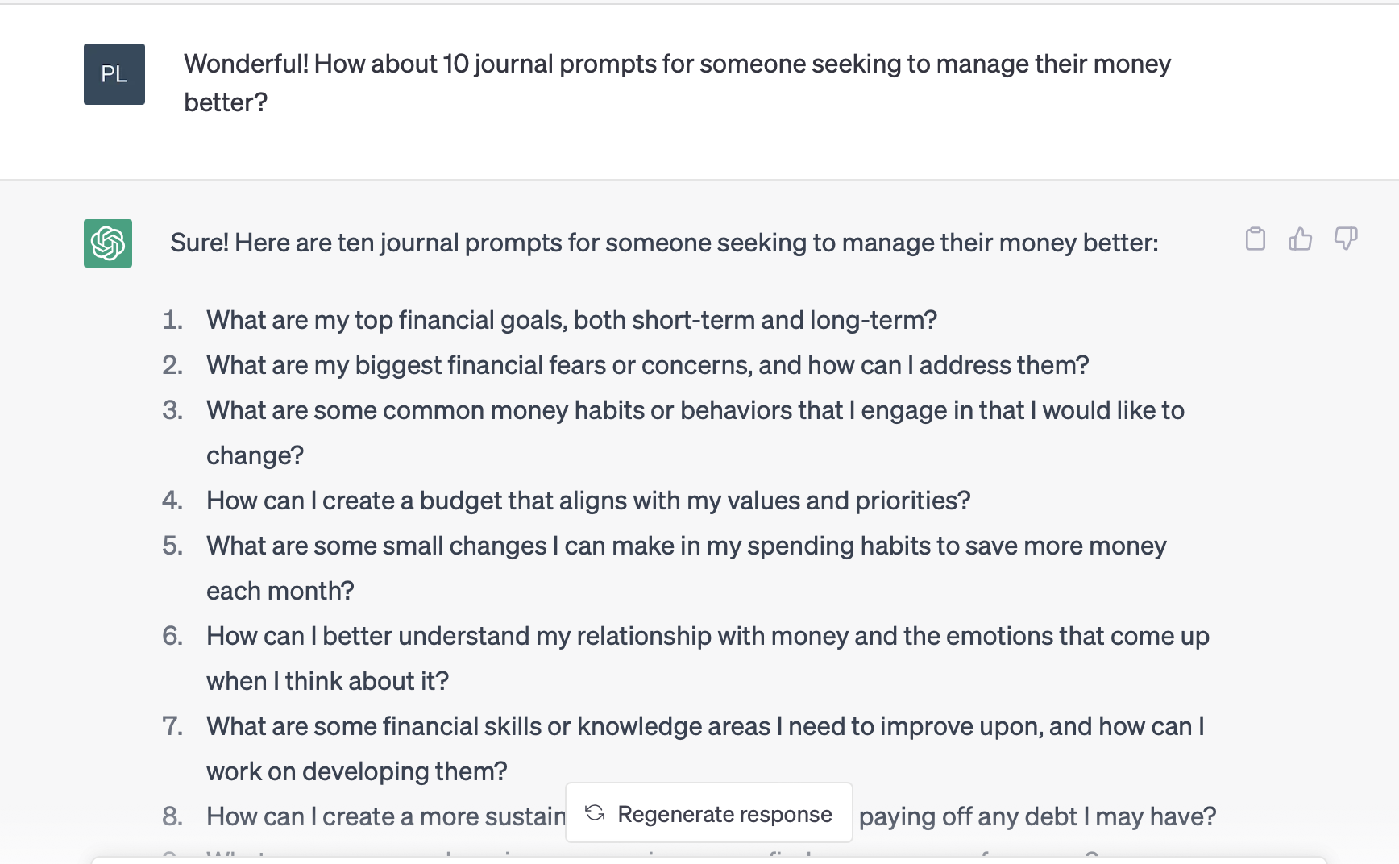
Task: Click prompt 6 about relationship with money
Action: click(708, 658)
